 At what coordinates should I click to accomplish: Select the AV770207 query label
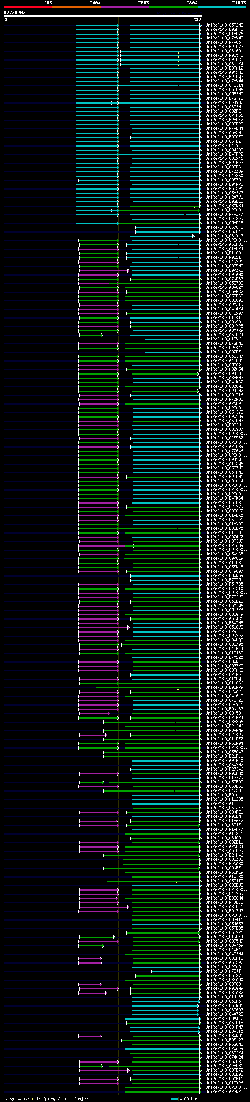click(14, 13)
